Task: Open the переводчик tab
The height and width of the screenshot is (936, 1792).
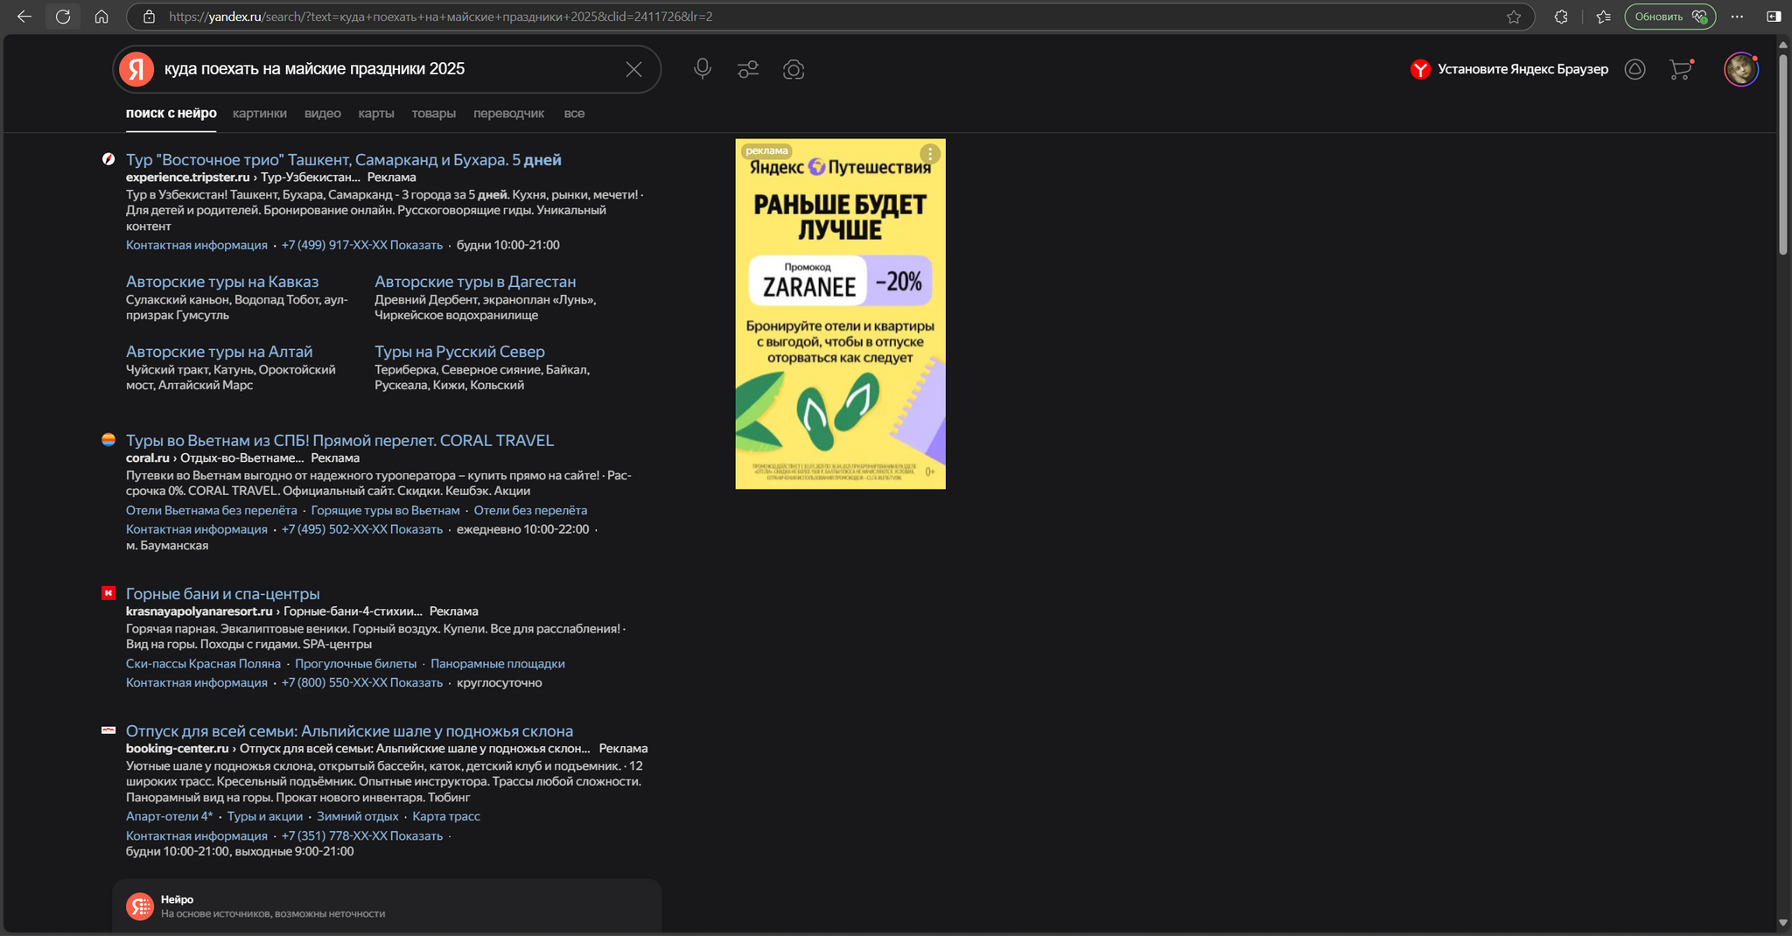Action: [x=508, y=114]
